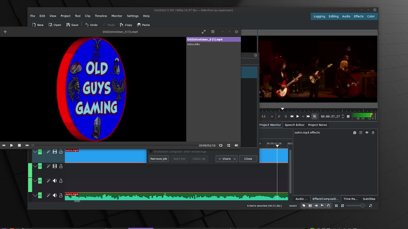Set zone in point in project monitor

coord(279,116)
